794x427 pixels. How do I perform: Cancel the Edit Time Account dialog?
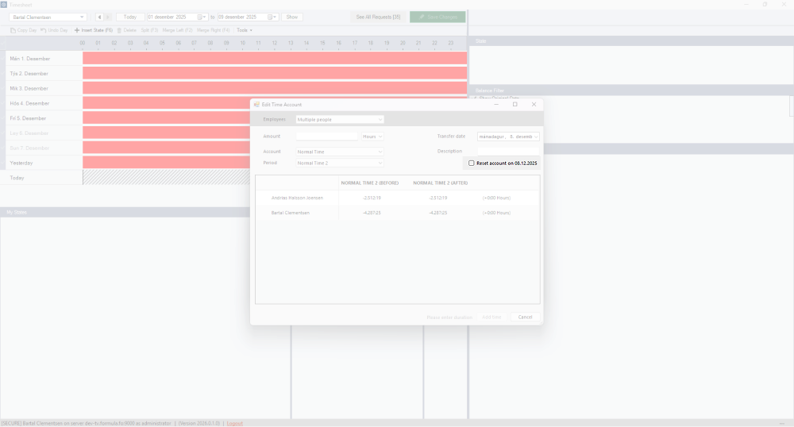(525, 317)
